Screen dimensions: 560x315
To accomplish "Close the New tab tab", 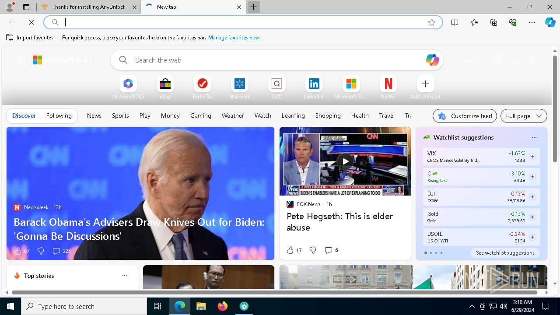I will click(x=239, y=7).
